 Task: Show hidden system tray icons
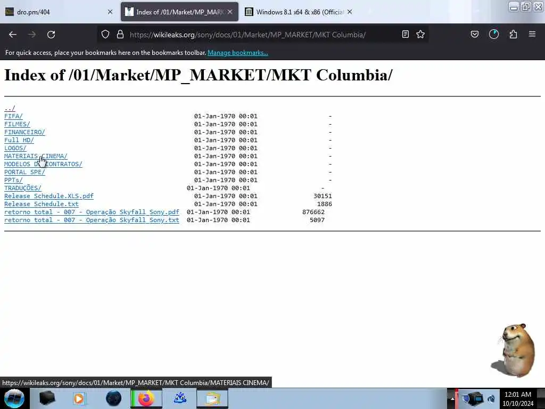pyautogui.click(x=452, y=398)
